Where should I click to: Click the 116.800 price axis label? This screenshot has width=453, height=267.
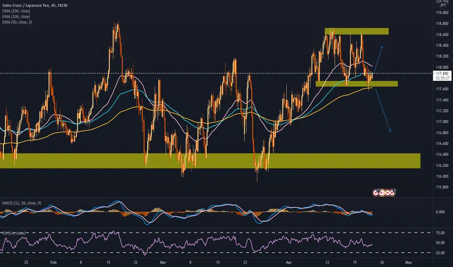[442, 133]
